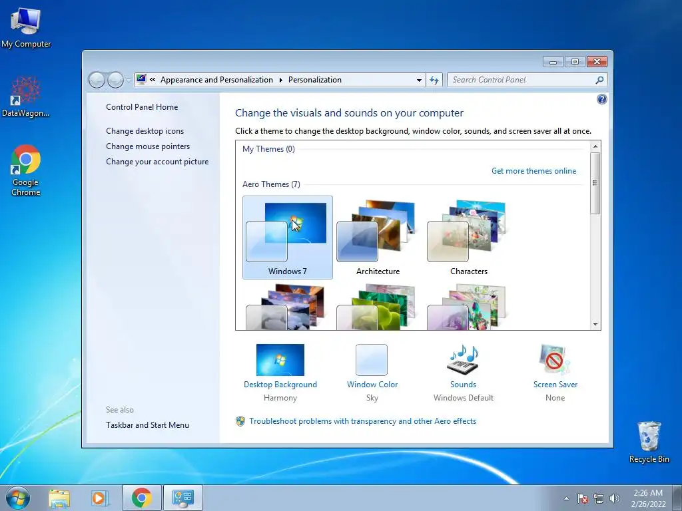Click the Action Center flag icon
The image size is (682, 511).
(x=582, y=498)
